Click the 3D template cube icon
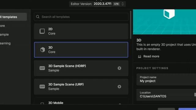 click(43, 50)
